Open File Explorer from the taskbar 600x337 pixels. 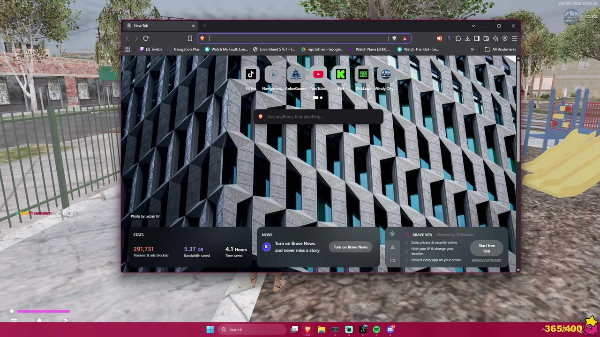(322, 330)
